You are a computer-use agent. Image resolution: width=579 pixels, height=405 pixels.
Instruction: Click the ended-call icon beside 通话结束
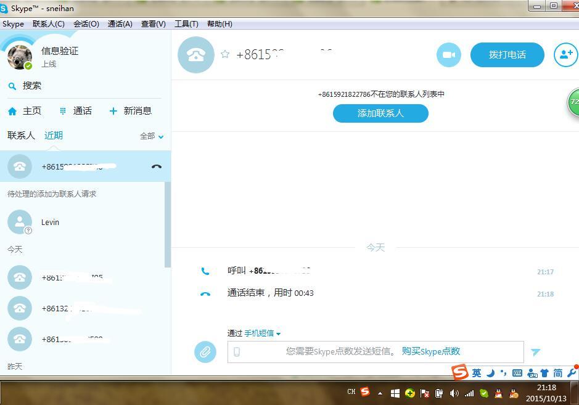pos(205,294)
